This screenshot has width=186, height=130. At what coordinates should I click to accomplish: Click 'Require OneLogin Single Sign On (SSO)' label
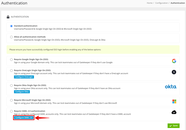coord(32,70)
